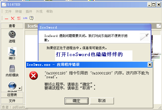Select the 端口 port icon in sidebar
The width and height of the screenshot is (162, 110).
click(x=12, y=51)
